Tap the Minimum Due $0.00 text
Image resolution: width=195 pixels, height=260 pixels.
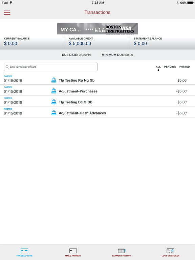(117, 55)
